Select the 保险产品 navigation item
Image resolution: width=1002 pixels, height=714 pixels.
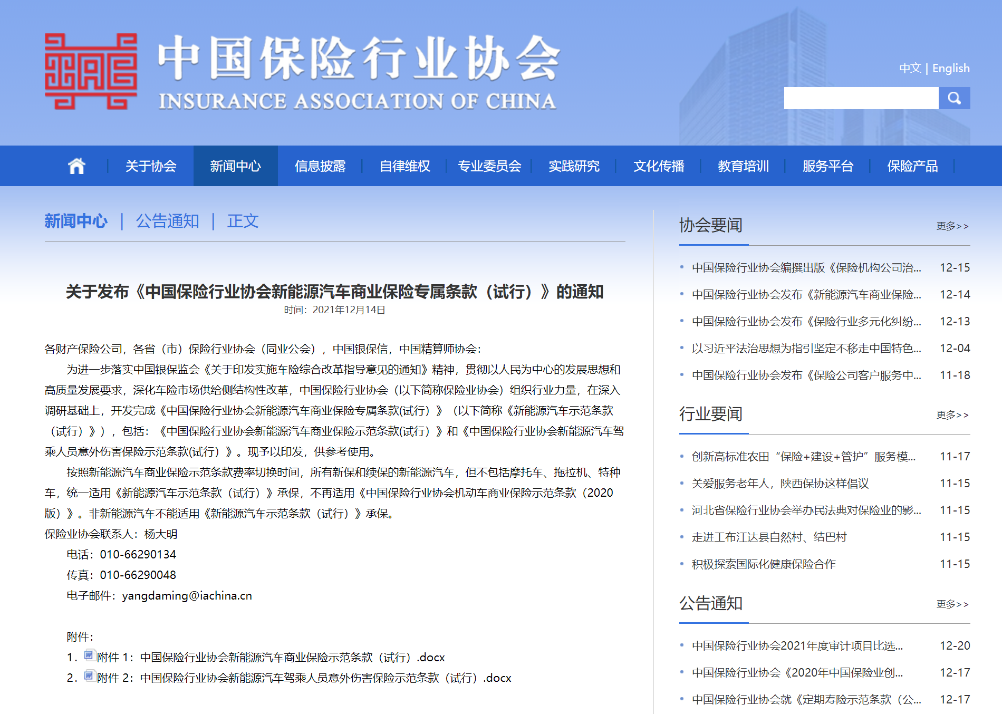pos(912,166)
